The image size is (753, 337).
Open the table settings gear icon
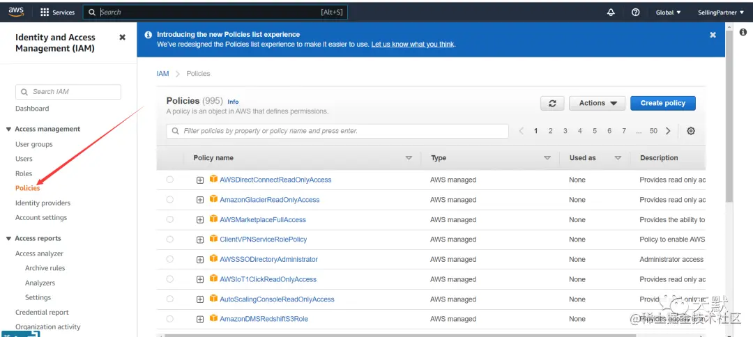coord(690,131)
